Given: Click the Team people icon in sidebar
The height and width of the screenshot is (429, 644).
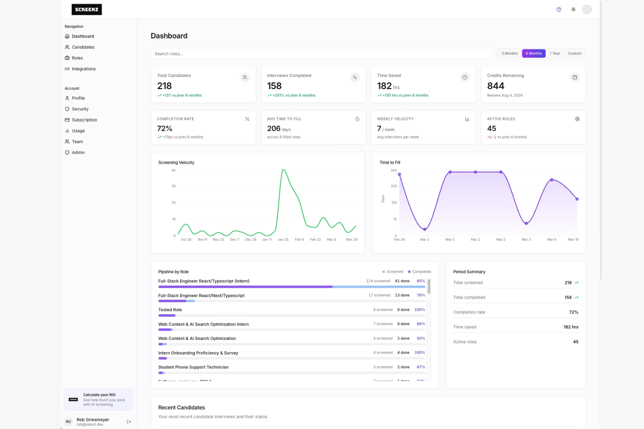Looking at the screenshot, I should point(67,142).
